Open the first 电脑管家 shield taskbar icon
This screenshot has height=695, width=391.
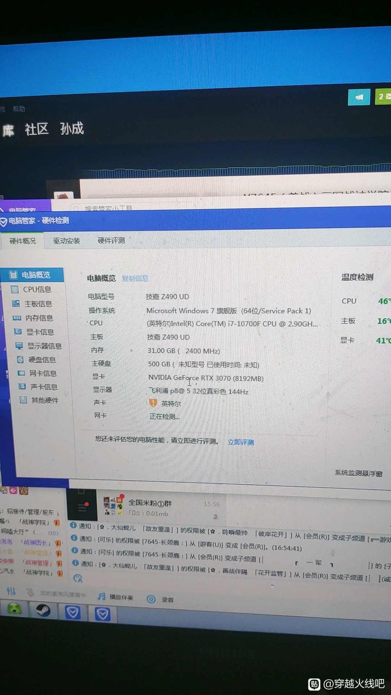tap(73, 613)
